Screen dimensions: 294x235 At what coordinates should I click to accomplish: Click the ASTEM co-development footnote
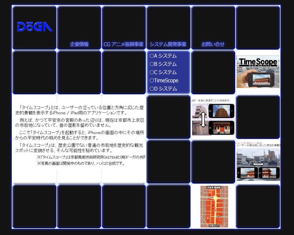(x=91, y=157)
